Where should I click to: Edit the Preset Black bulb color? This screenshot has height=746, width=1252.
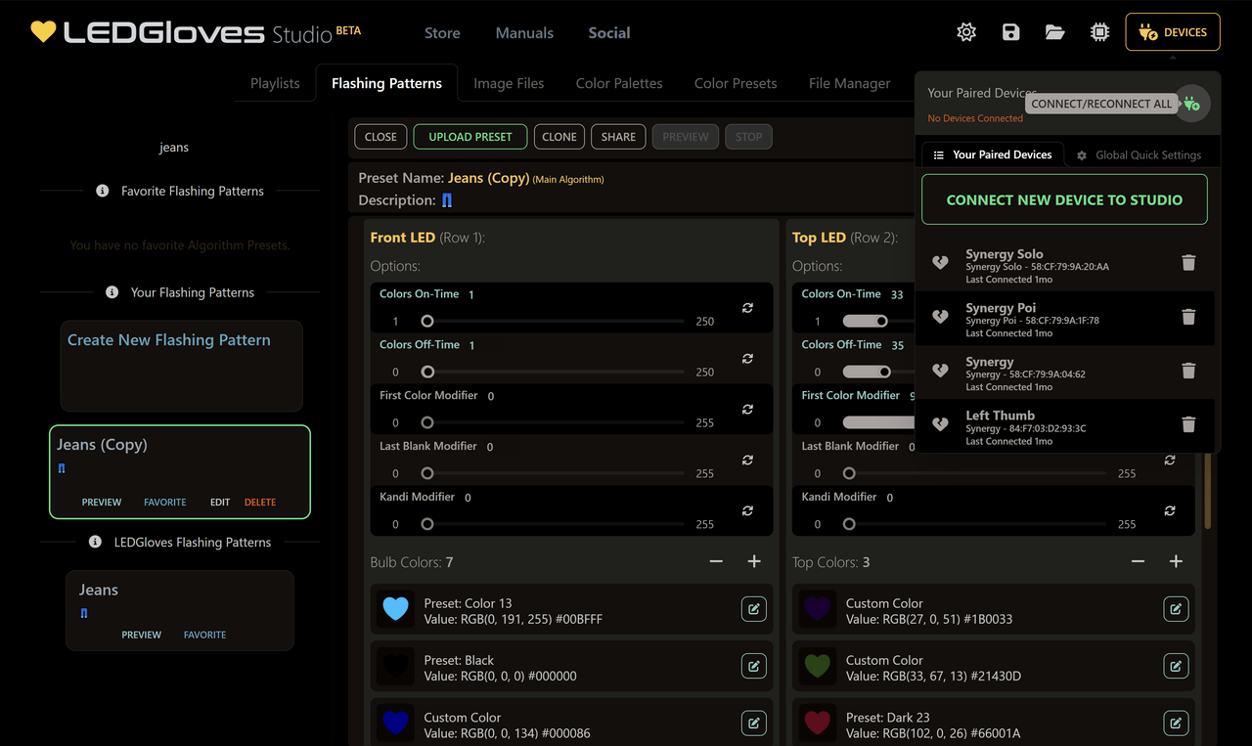pyautogui.click(x=753, y=667)
